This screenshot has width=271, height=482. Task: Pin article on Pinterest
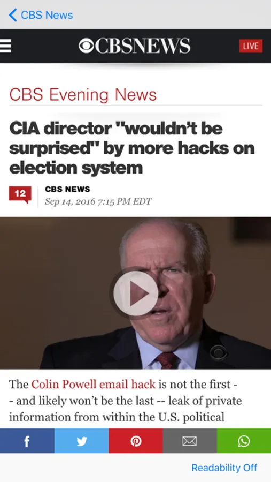[136, 441]
